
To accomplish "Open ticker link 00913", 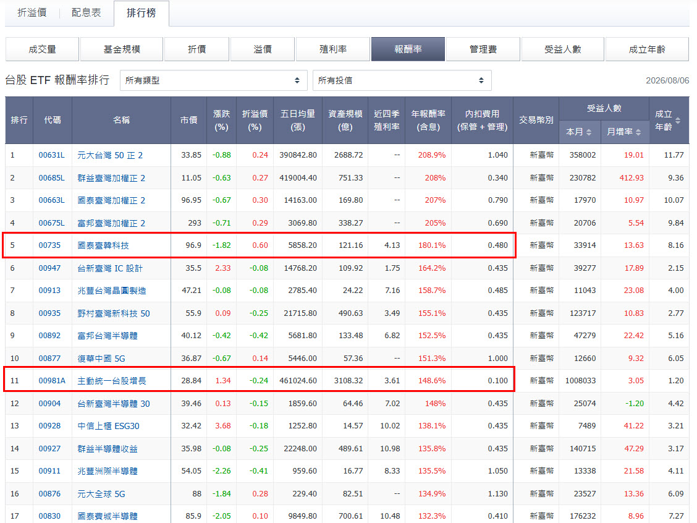I will click(x=49, y=291).
